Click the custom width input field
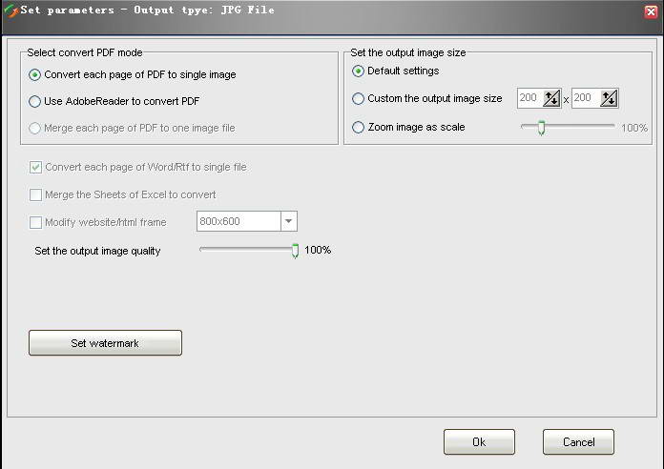Viewport: 664px width, 469px height. (530, 98)
